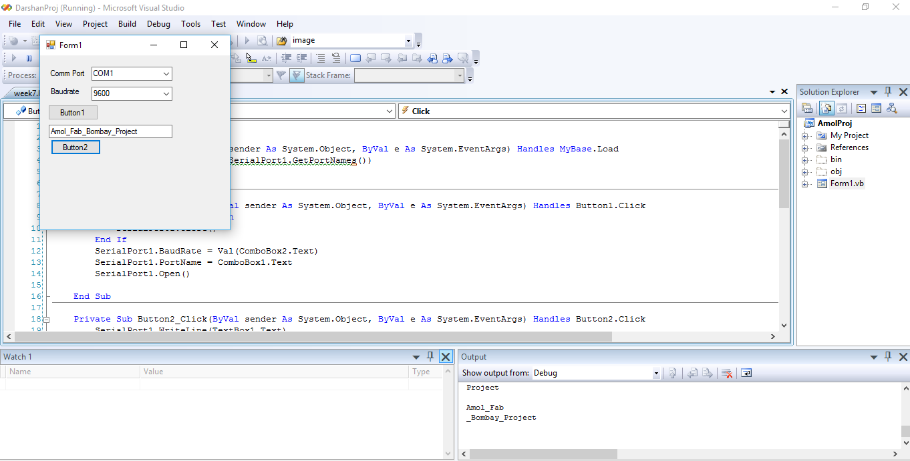Toggle auto-hide pin on Output panel
910x461 pixels.
coord(888,357)
